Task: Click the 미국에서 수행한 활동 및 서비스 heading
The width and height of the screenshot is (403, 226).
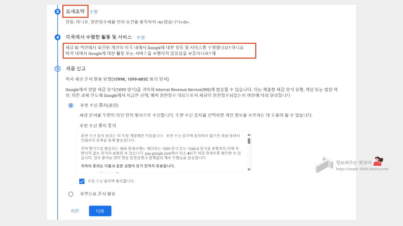Action: 99,37
